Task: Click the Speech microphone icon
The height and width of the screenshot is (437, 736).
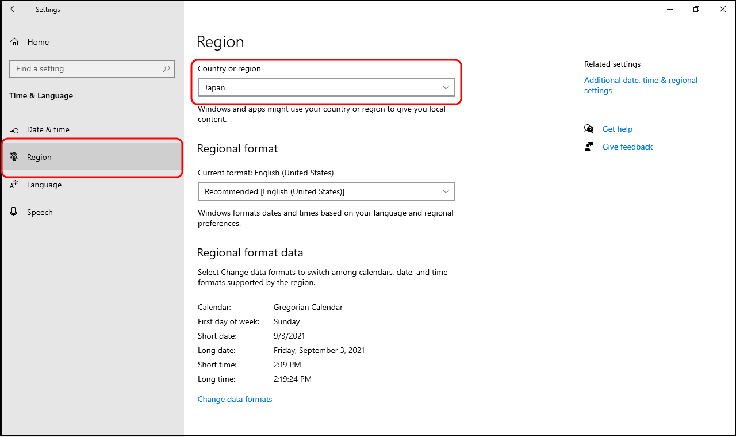Action: [x=14, y=212]
